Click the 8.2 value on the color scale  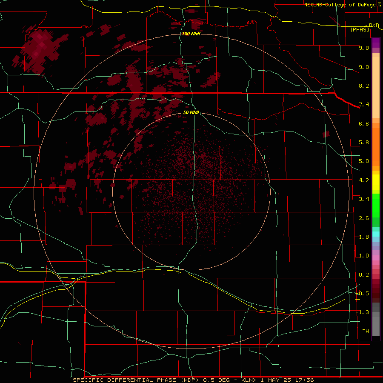364,86
